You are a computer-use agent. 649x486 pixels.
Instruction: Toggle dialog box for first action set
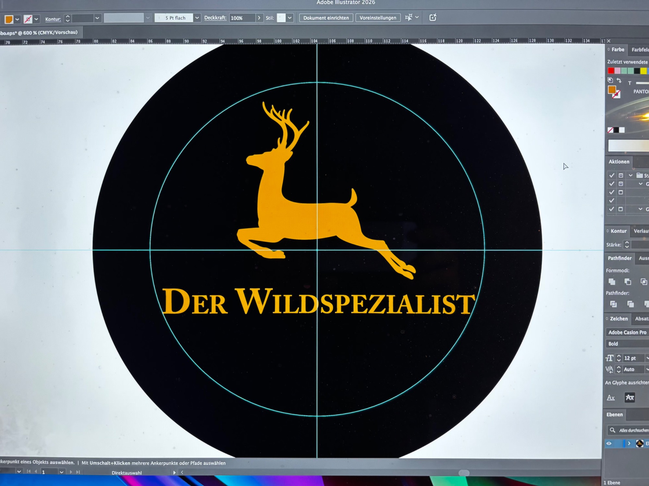pos(621,175)
